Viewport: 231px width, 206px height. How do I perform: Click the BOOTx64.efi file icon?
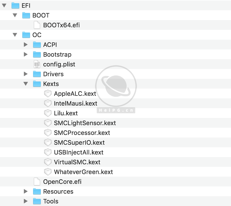coord(37,25)
